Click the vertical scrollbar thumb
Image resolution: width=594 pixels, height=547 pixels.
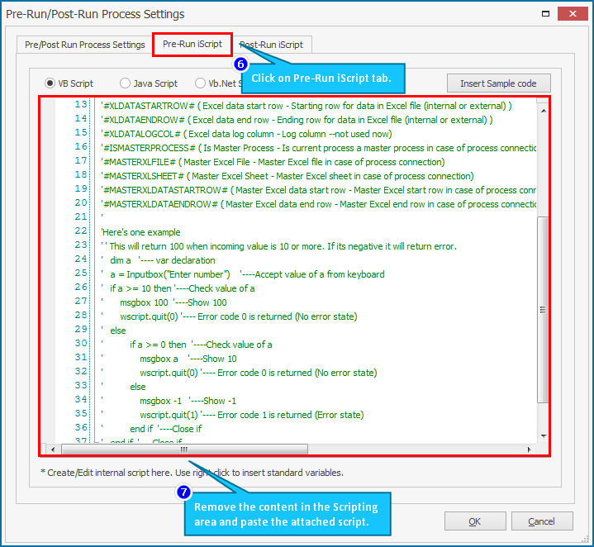543,310
